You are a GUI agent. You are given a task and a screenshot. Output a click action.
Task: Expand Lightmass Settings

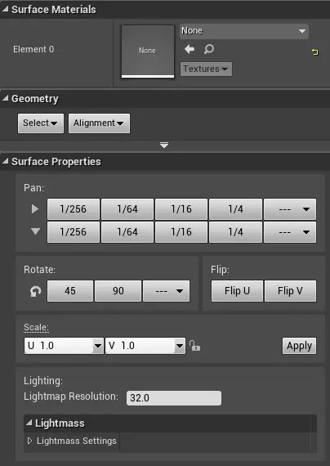tap(29, 441)
